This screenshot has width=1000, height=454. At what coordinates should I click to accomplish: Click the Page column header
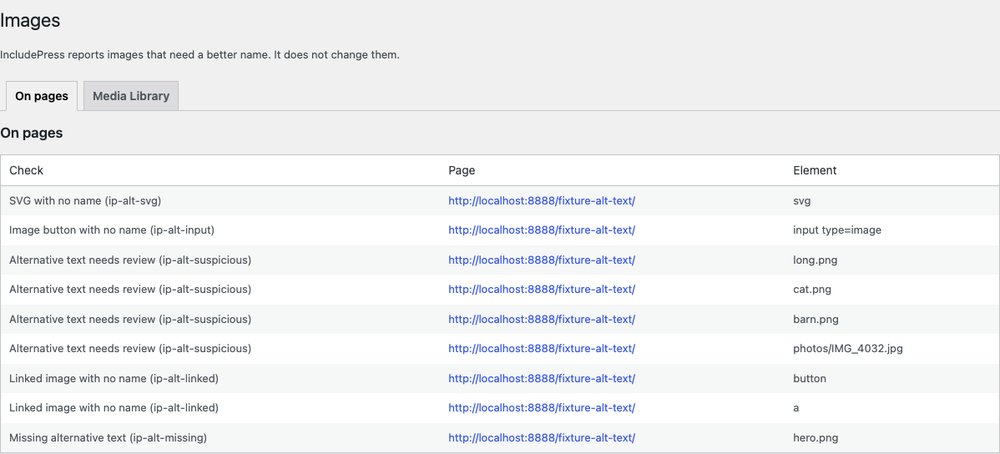pos(462,170)
